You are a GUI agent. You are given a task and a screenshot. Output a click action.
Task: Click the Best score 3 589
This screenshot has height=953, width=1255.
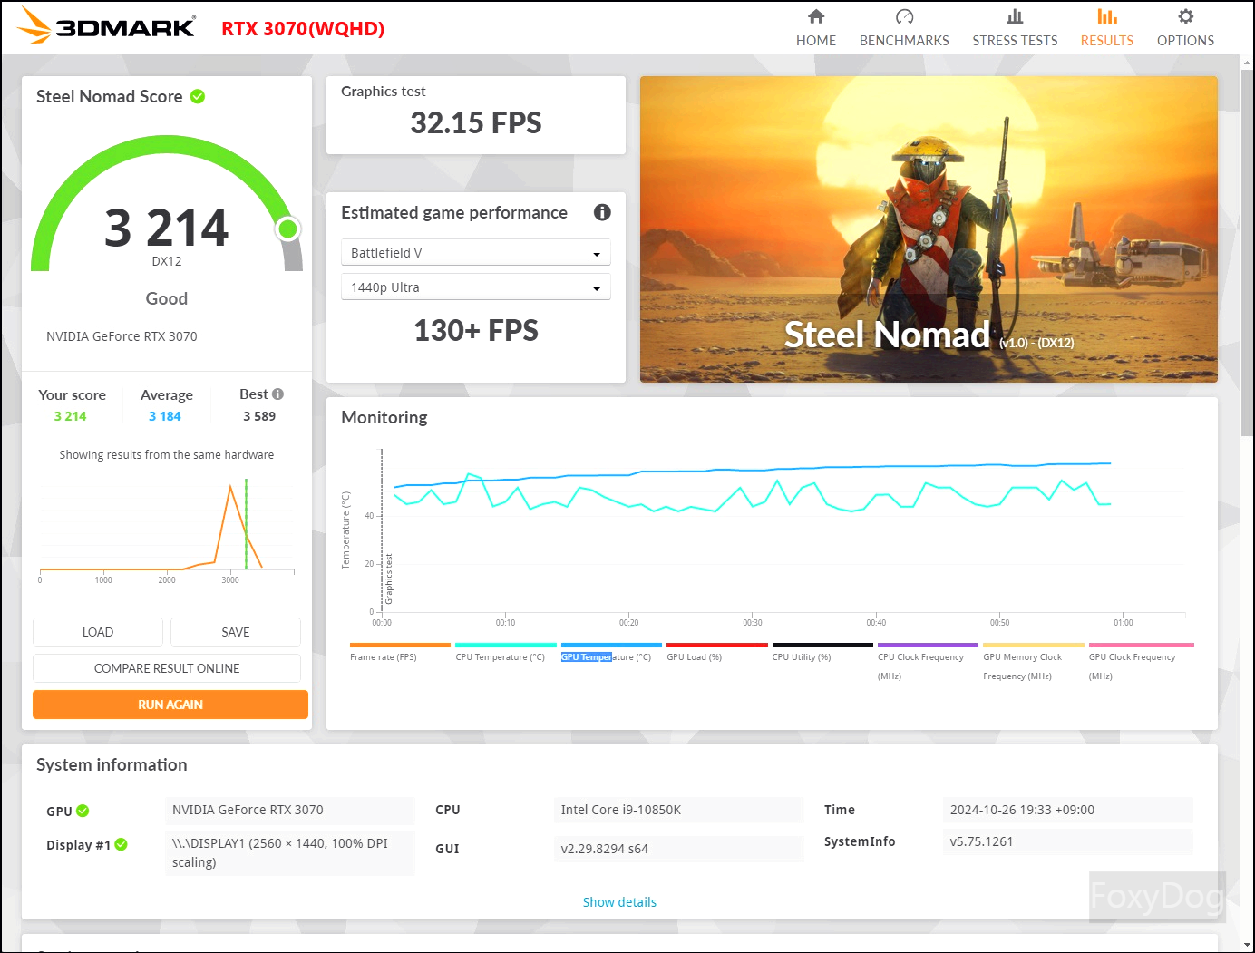pyautogui.click(x=259, y=416)
